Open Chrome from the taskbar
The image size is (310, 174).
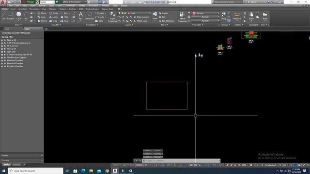point(107,171)
